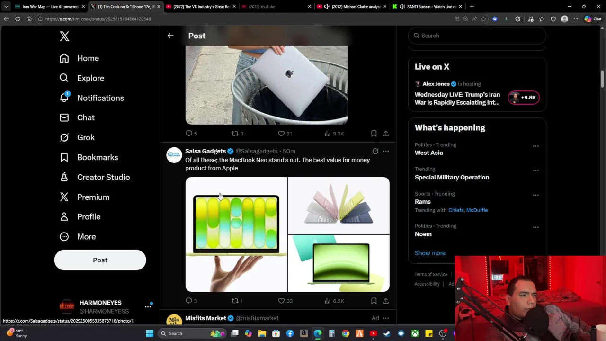Open options on Misfits Market ad
The image size is (606, 341).
pyautogui.click(x=386, y=318)
